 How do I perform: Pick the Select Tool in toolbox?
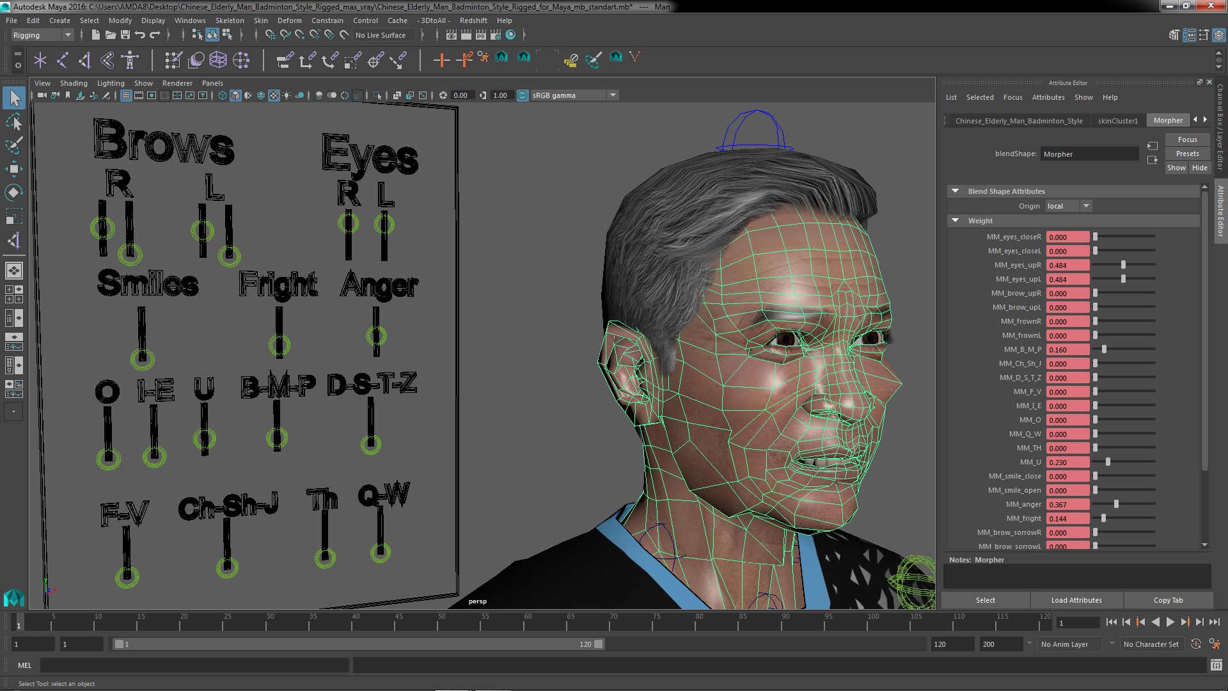point(14,98)
